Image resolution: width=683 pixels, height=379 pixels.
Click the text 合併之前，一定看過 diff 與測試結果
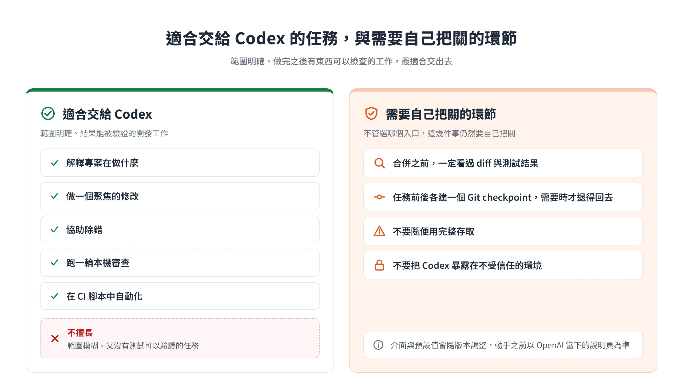pos(466,163)
